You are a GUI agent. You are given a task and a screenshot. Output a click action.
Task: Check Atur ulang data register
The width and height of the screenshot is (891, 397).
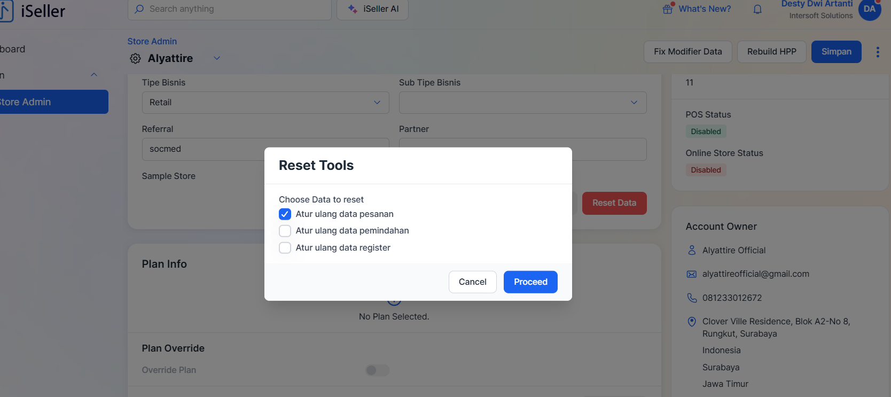(x=285, y=248)
